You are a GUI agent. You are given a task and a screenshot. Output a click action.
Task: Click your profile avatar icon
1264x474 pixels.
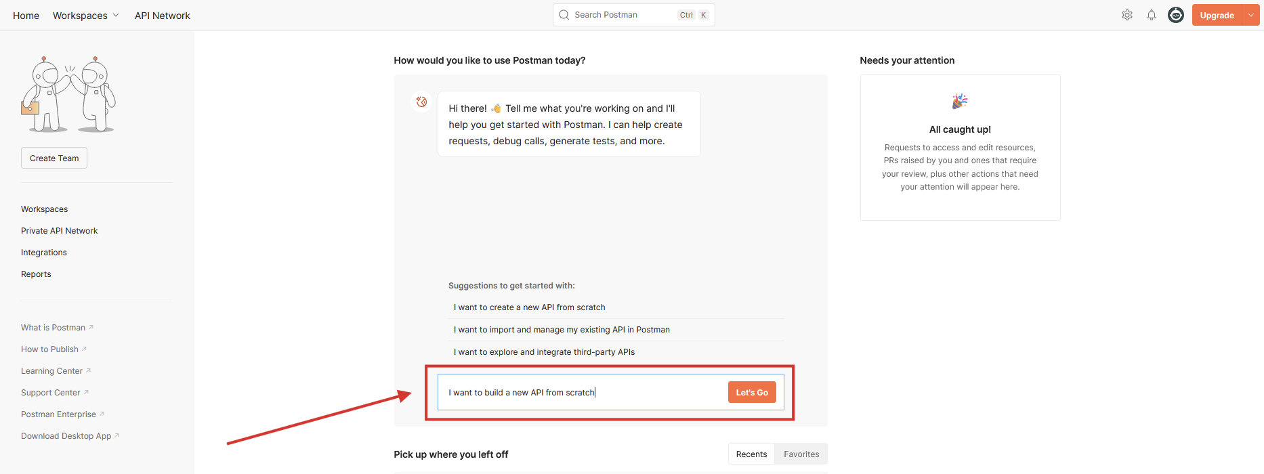tap(1175, 14)
